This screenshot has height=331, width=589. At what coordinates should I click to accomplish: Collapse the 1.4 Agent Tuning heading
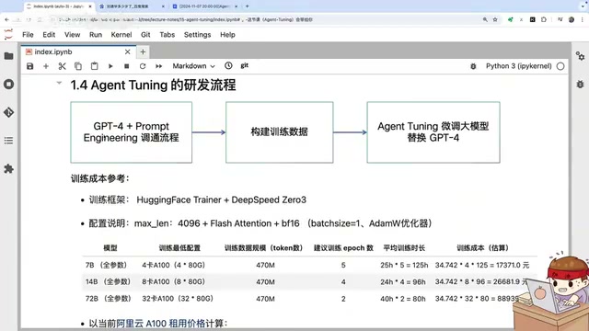tap(59, 83)
